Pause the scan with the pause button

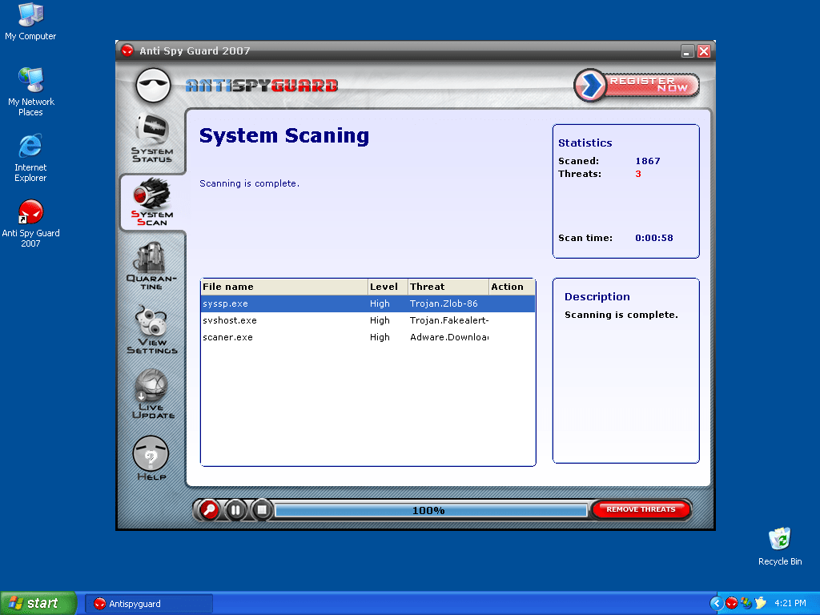click(235, 510)
